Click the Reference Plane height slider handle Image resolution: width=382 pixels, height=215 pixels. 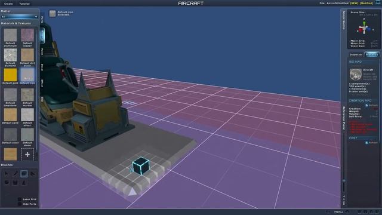344,181
